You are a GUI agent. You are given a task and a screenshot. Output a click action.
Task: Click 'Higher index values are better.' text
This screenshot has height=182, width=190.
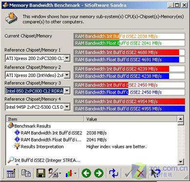pyautogui.click(x=116, y=146)
